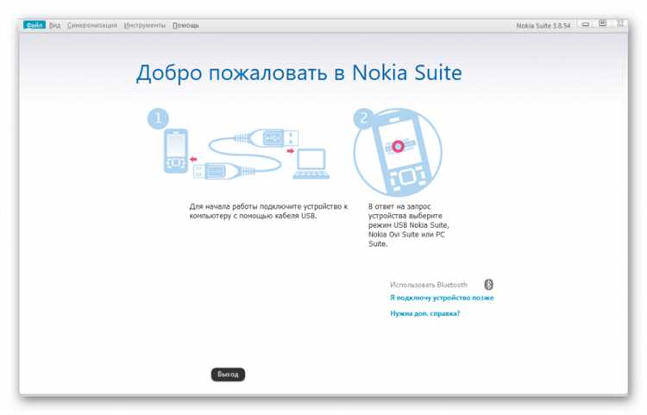
Task: Maximize the Nokia Suite window
Action: (x=602, y=23)
